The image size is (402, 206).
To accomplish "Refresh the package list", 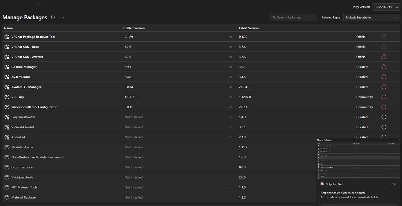I will pos(53,17).
